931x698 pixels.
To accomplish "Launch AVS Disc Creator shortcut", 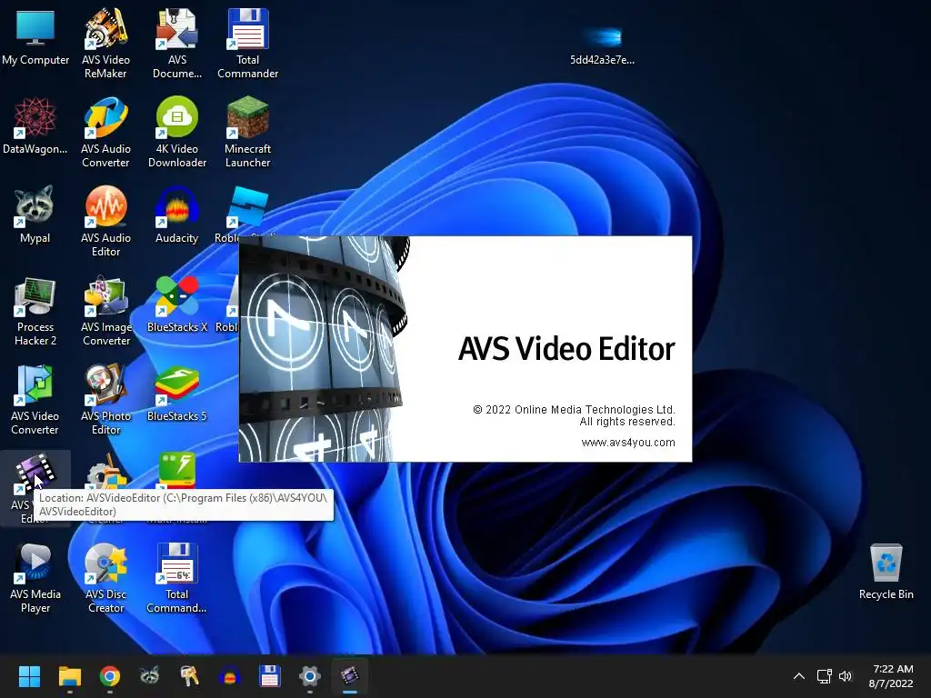I will tap(105, 578).
